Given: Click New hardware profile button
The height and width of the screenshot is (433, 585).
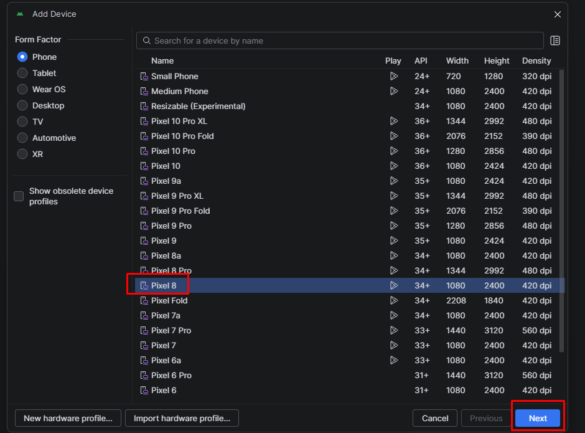Looking at the screenshot, I should (68, 418).
